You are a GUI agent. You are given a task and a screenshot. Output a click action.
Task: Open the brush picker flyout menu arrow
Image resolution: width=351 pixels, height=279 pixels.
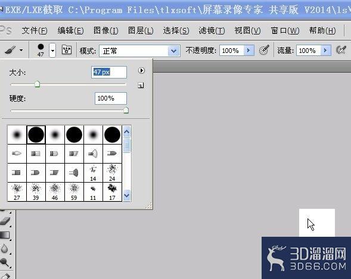pyautogui.click(x=141, y=71)
